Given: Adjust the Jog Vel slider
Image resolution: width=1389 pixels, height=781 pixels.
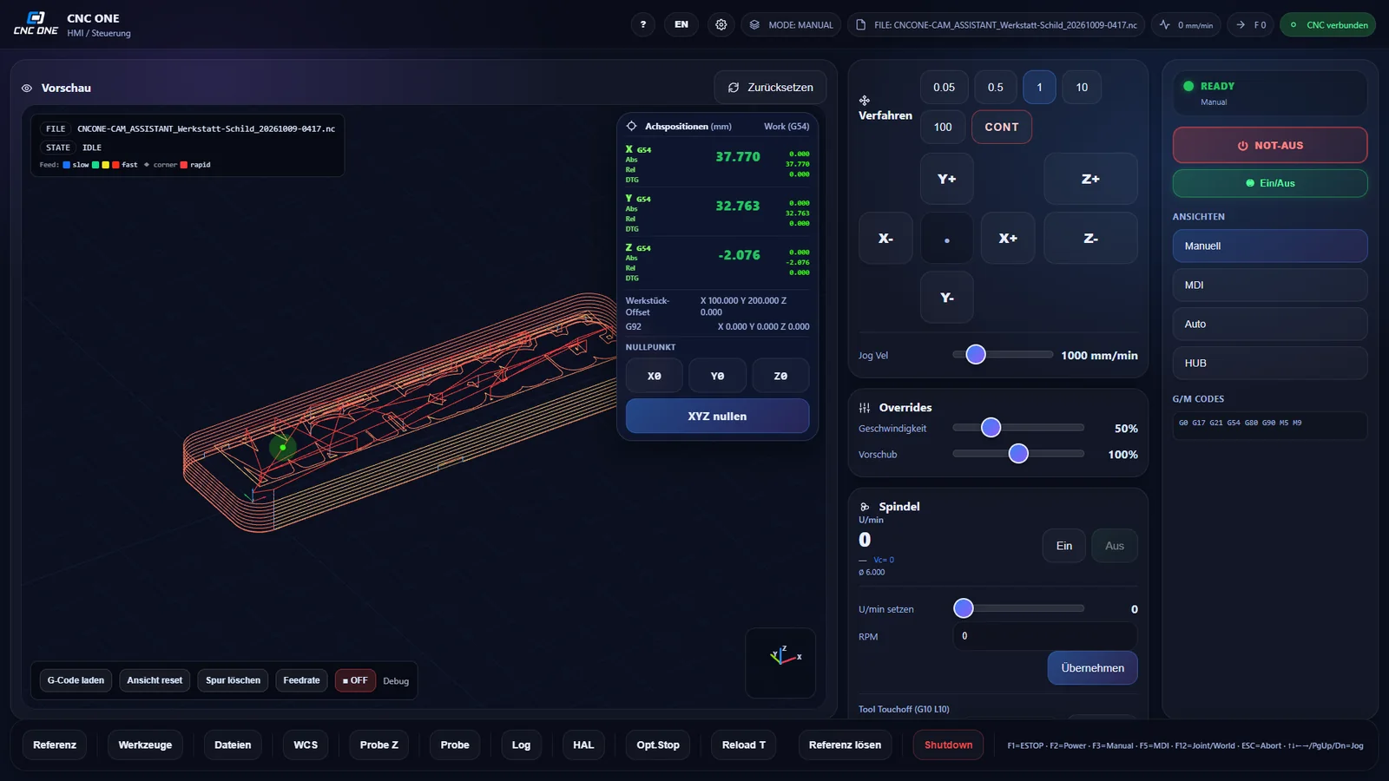Looking at the screenshot, I should (1002, 354).
